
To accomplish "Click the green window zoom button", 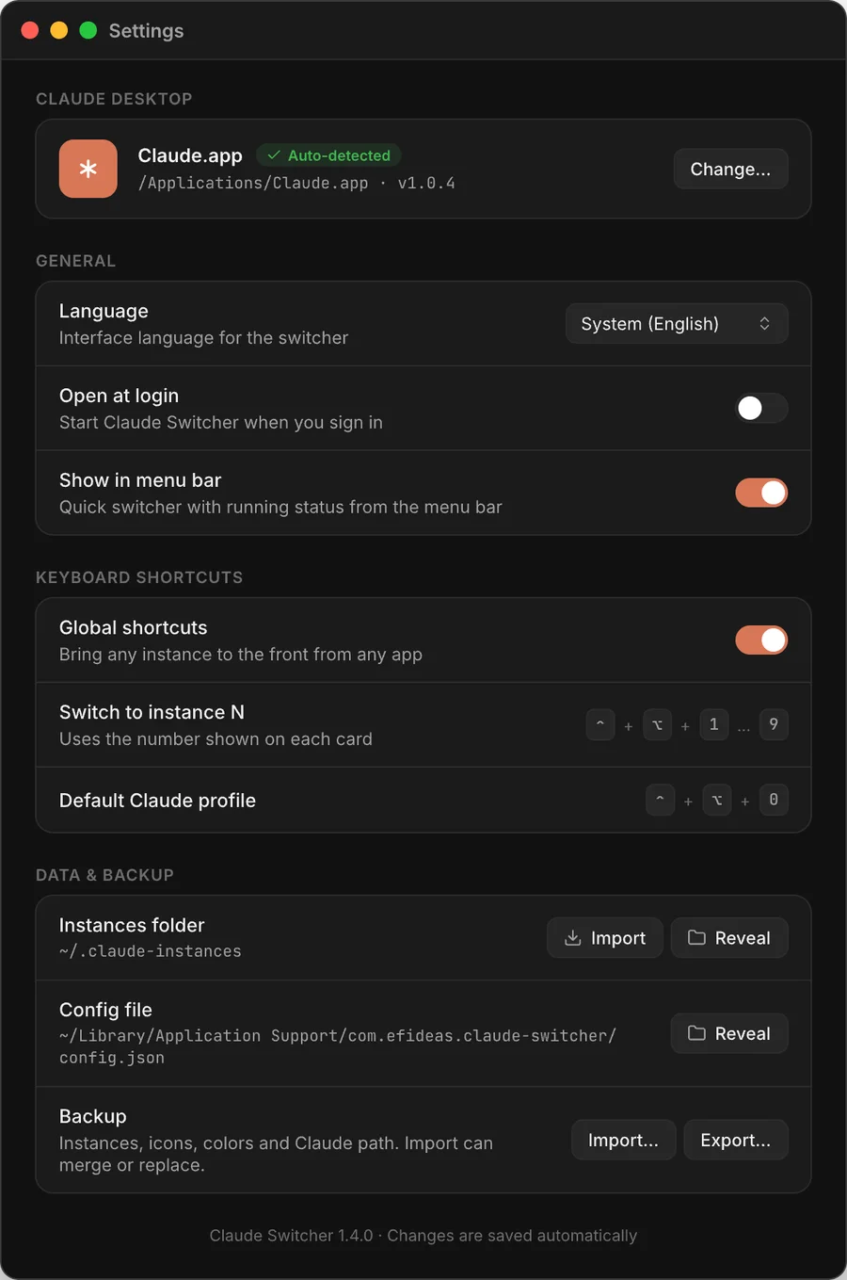I will click(88, 30).
